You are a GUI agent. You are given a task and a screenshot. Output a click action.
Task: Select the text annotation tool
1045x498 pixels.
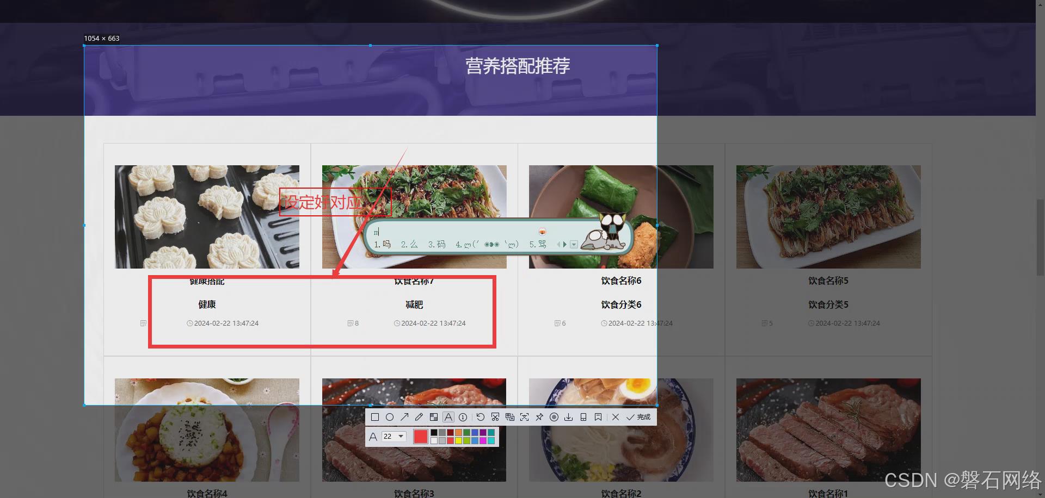pos(448,417)
